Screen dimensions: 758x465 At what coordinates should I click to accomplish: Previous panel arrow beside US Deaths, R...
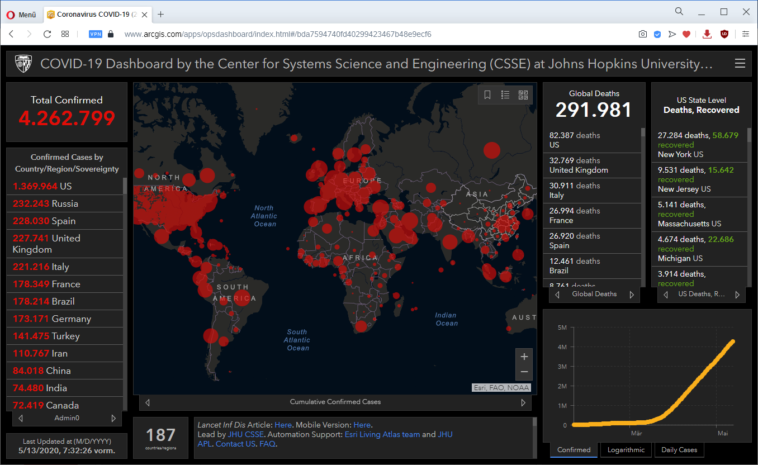(666, 295)
